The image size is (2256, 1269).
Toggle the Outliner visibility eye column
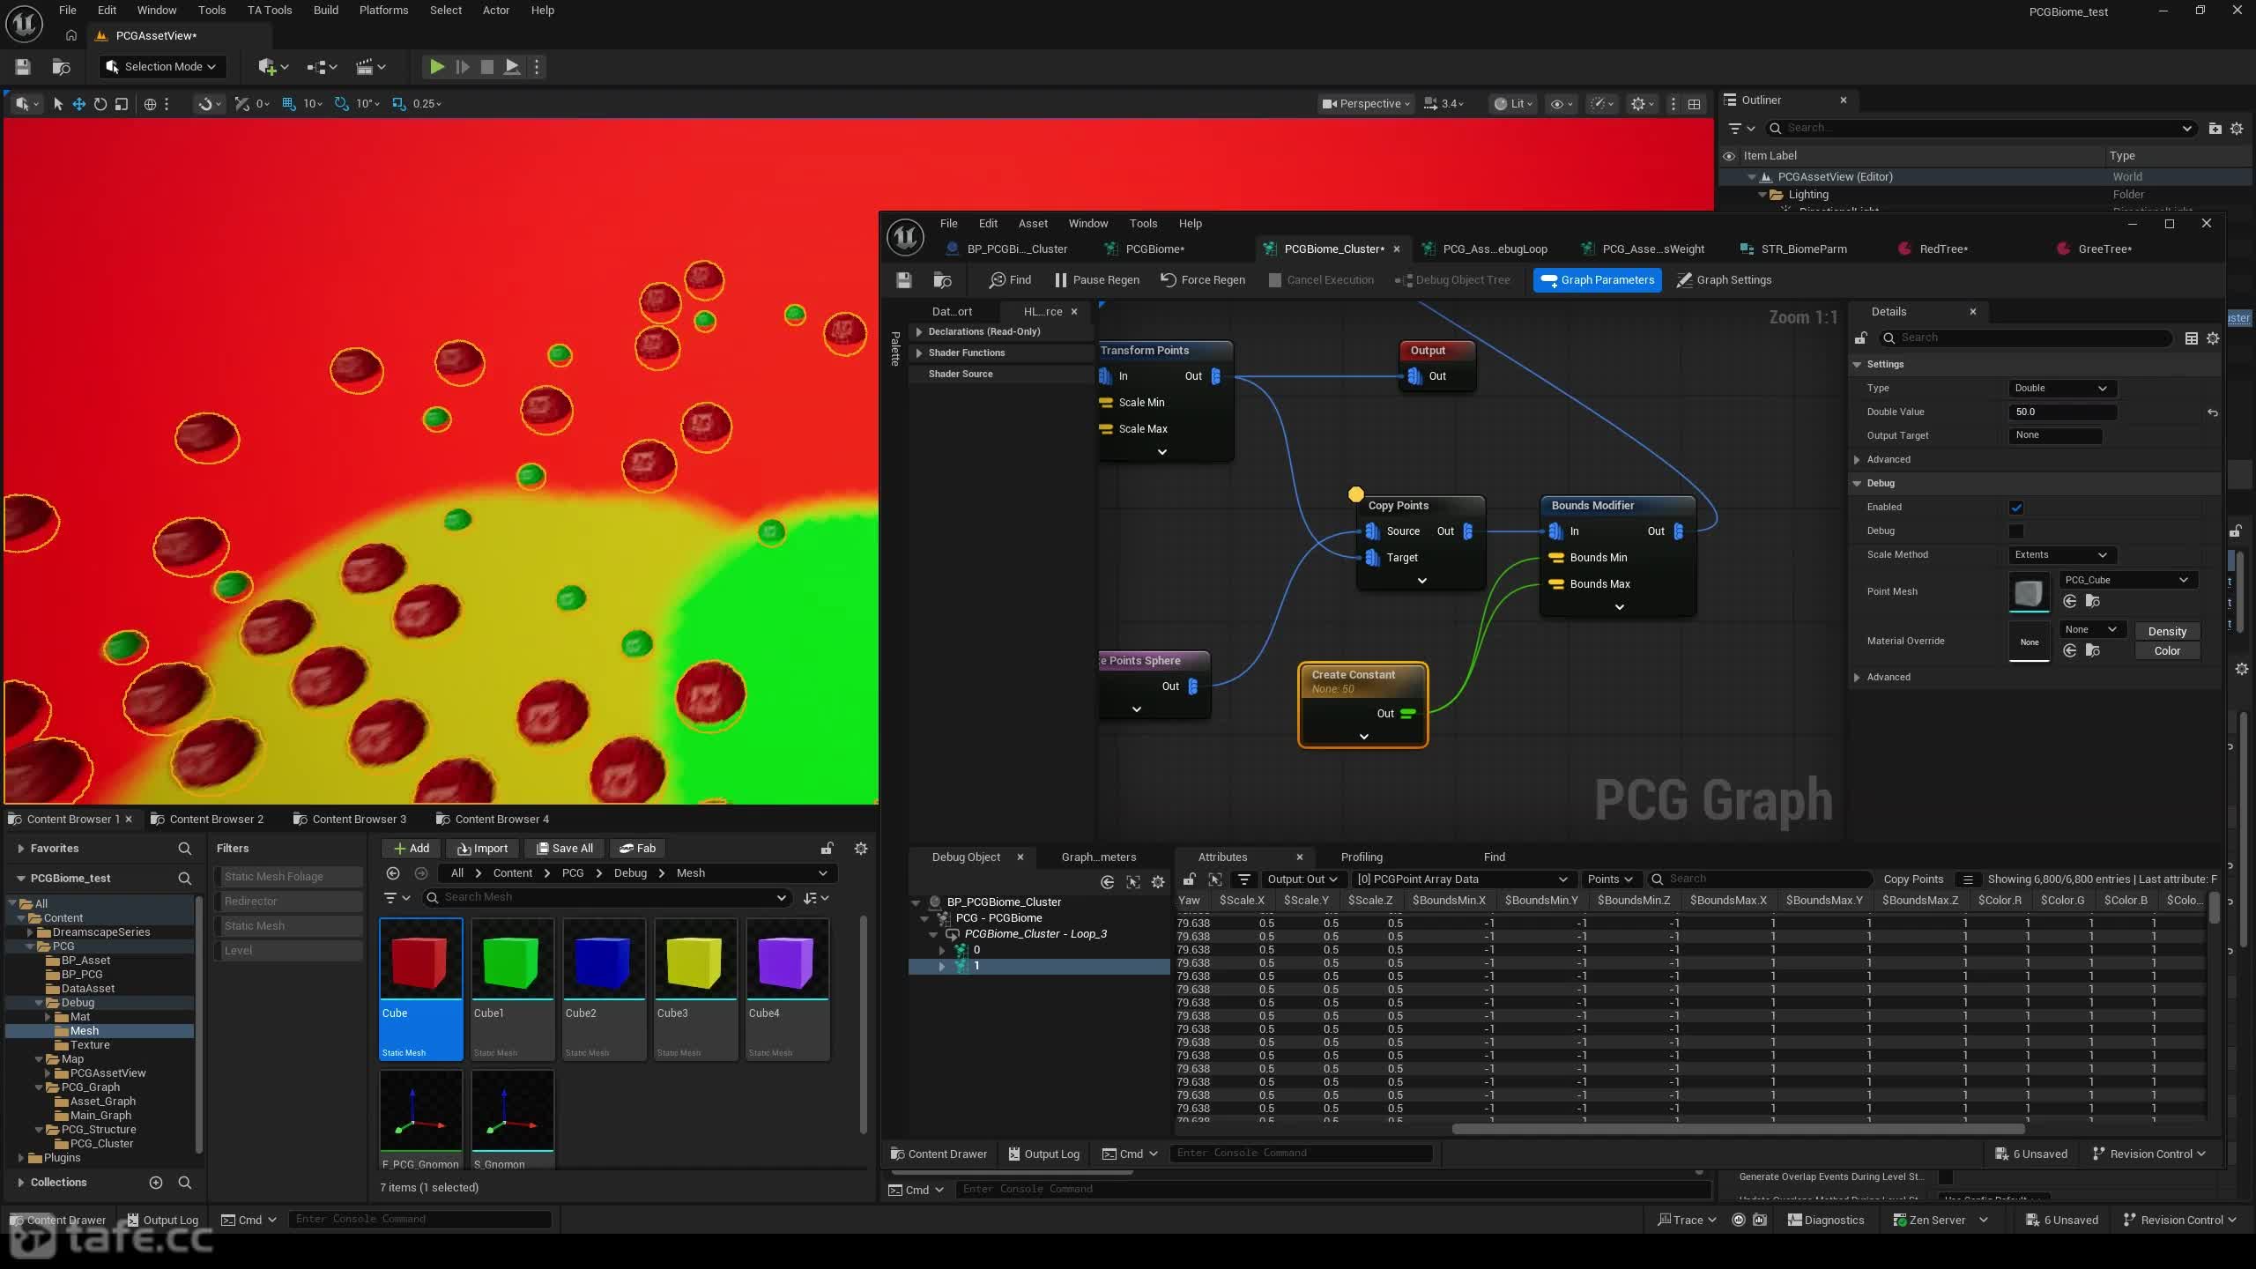(x=1729, y=156)
